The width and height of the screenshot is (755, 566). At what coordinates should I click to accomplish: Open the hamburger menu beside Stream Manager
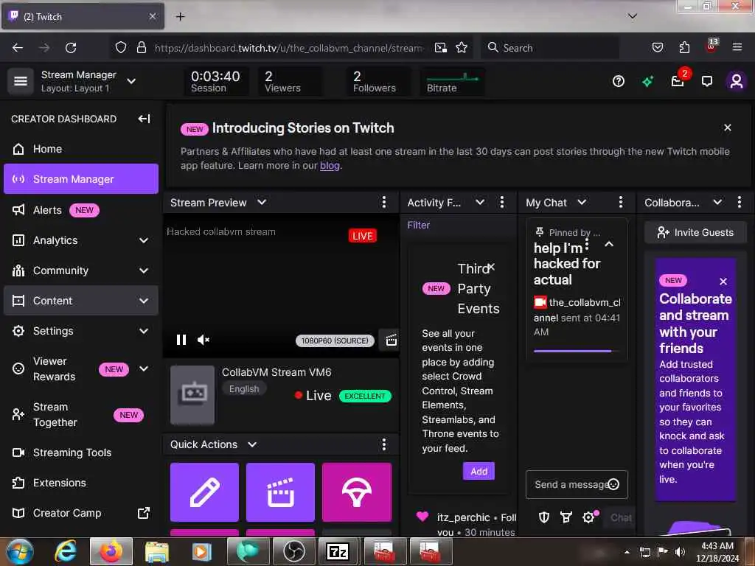click(20, 81)
